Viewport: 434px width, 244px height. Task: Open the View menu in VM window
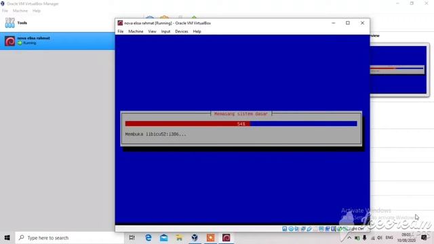(152, 32)
